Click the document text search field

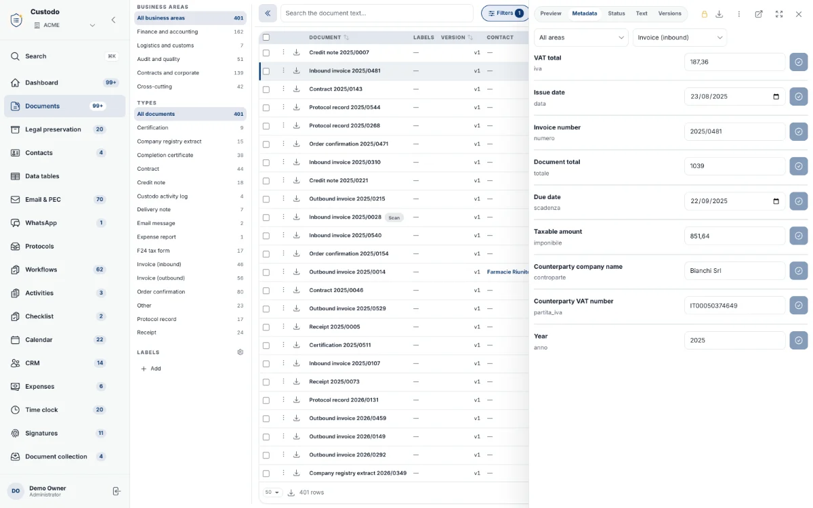(x=377, y=13)
